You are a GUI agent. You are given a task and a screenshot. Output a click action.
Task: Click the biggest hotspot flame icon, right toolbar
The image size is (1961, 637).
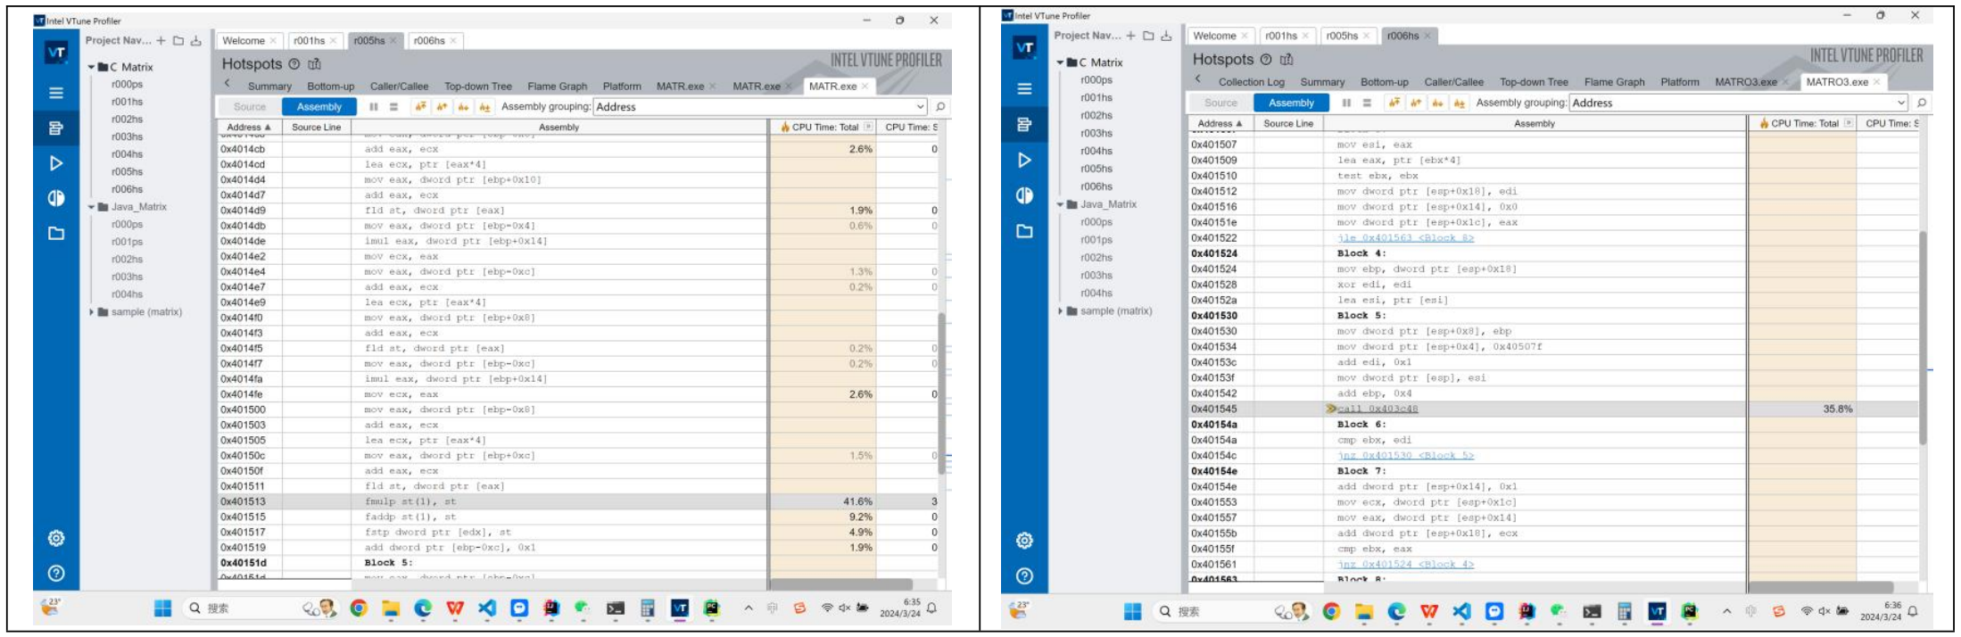click(x=1394, y=103)
